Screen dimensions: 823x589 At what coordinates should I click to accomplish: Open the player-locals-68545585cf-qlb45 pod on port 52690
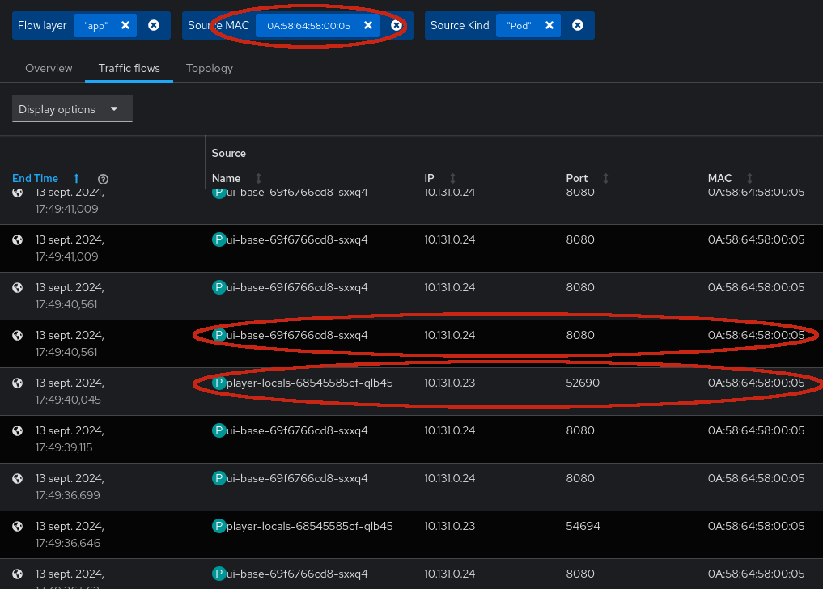(309, 383)
